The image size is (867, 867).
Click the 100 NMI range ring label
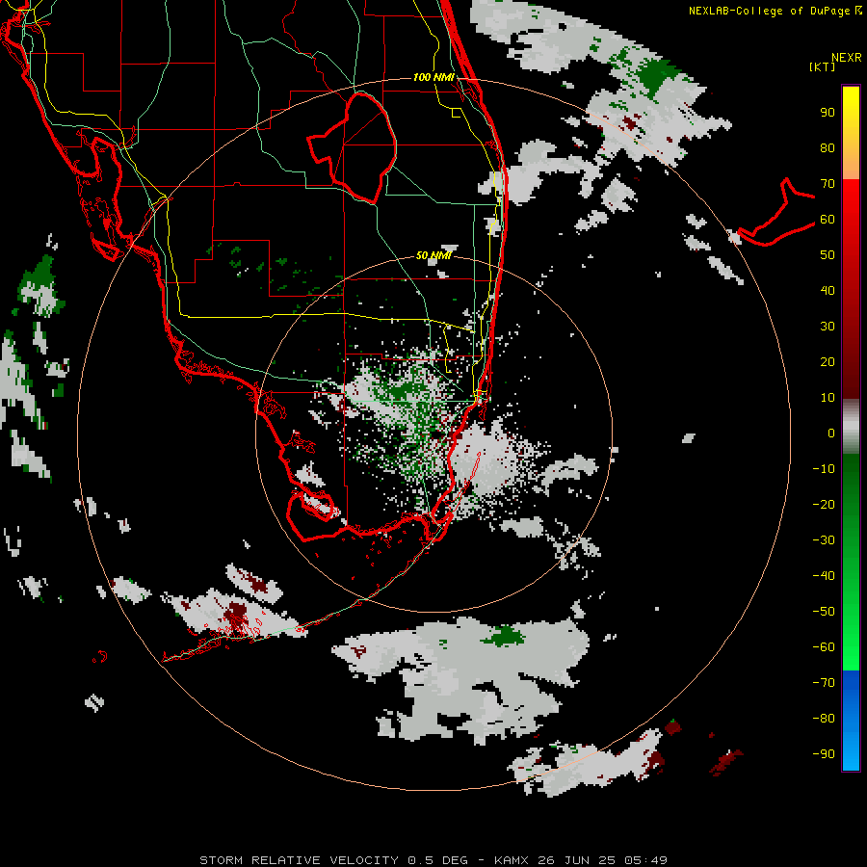[x=433, y=77]
